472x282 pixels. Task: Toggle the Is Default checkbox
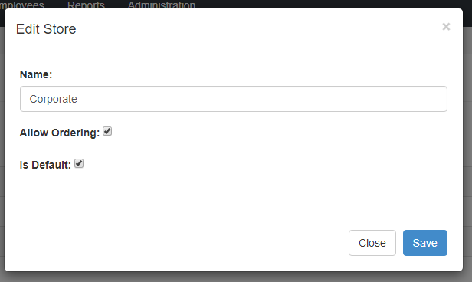(79, 163)
